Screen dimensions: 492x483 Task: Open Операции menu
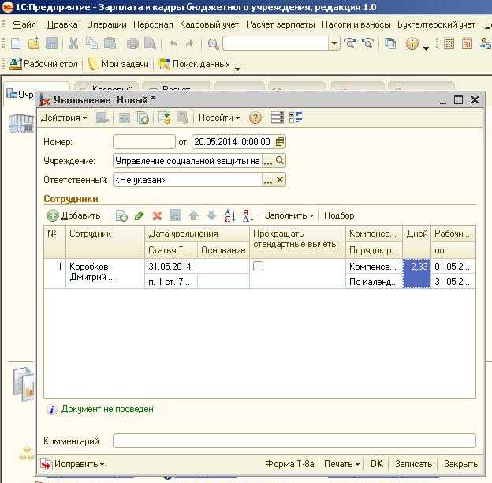106,24
